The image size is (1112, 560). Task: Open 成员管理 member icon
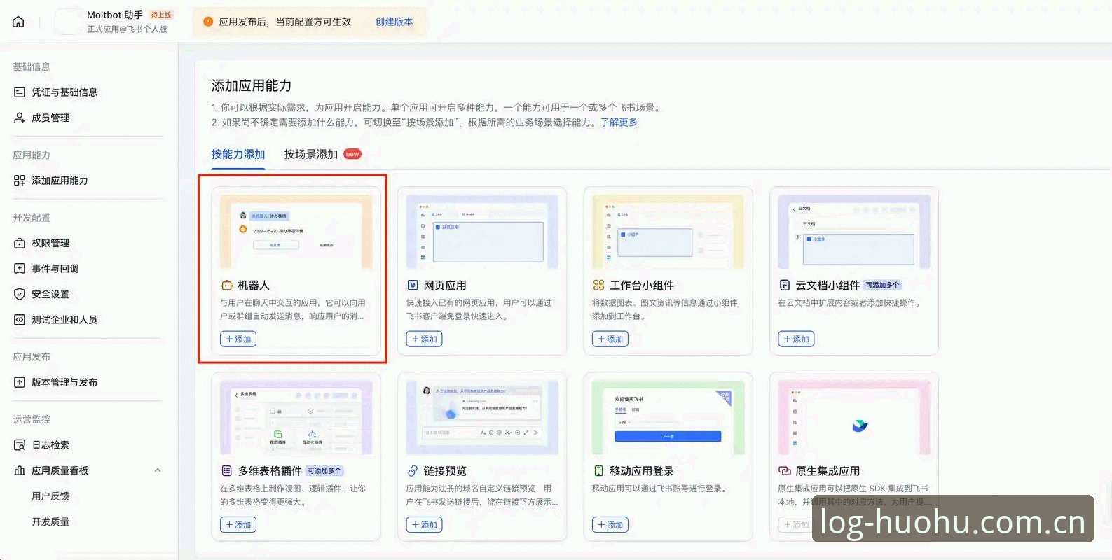(20, 118)
